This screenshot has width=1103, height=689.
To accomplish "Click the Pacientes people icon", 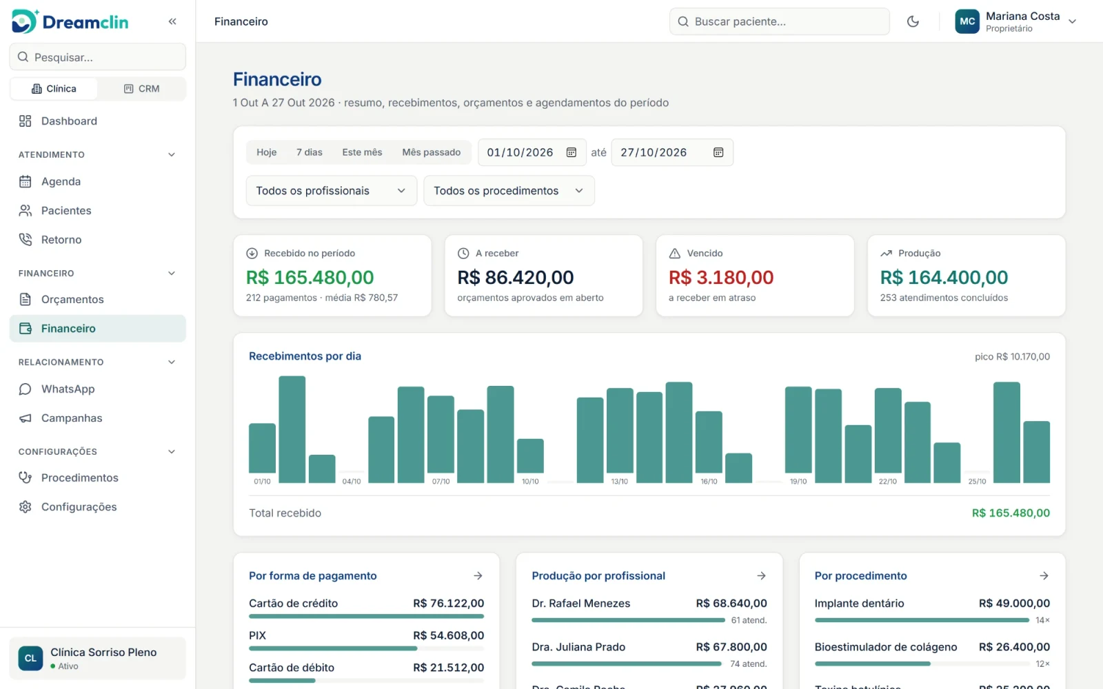I will 26,210.
